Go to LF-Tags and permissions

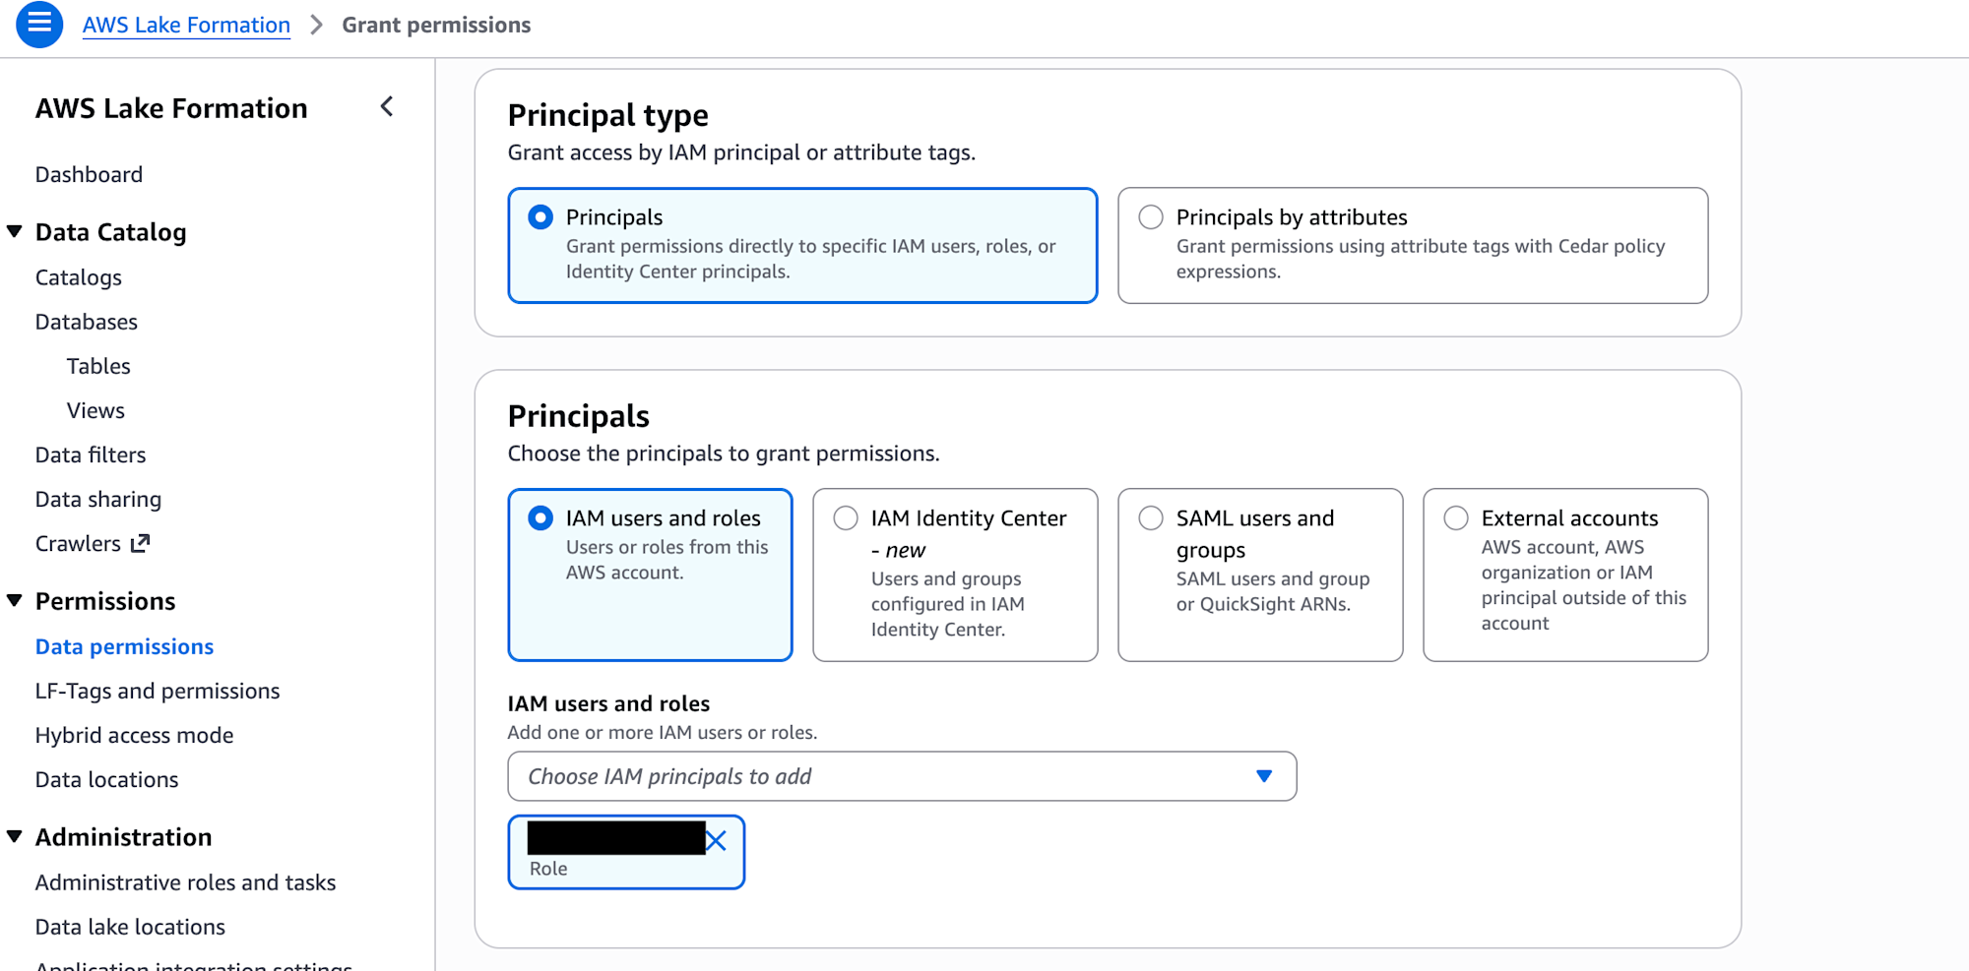click(158, 691)
